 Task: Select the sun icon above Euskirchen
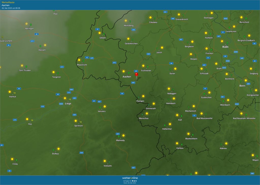pyautogui.click(x=209, y=92)
